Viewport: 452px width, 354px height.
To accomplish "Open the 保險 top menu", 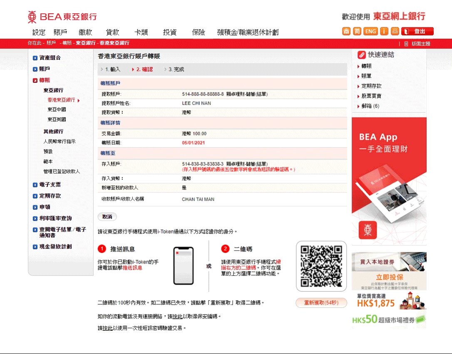I will click(x=199, y=32).
